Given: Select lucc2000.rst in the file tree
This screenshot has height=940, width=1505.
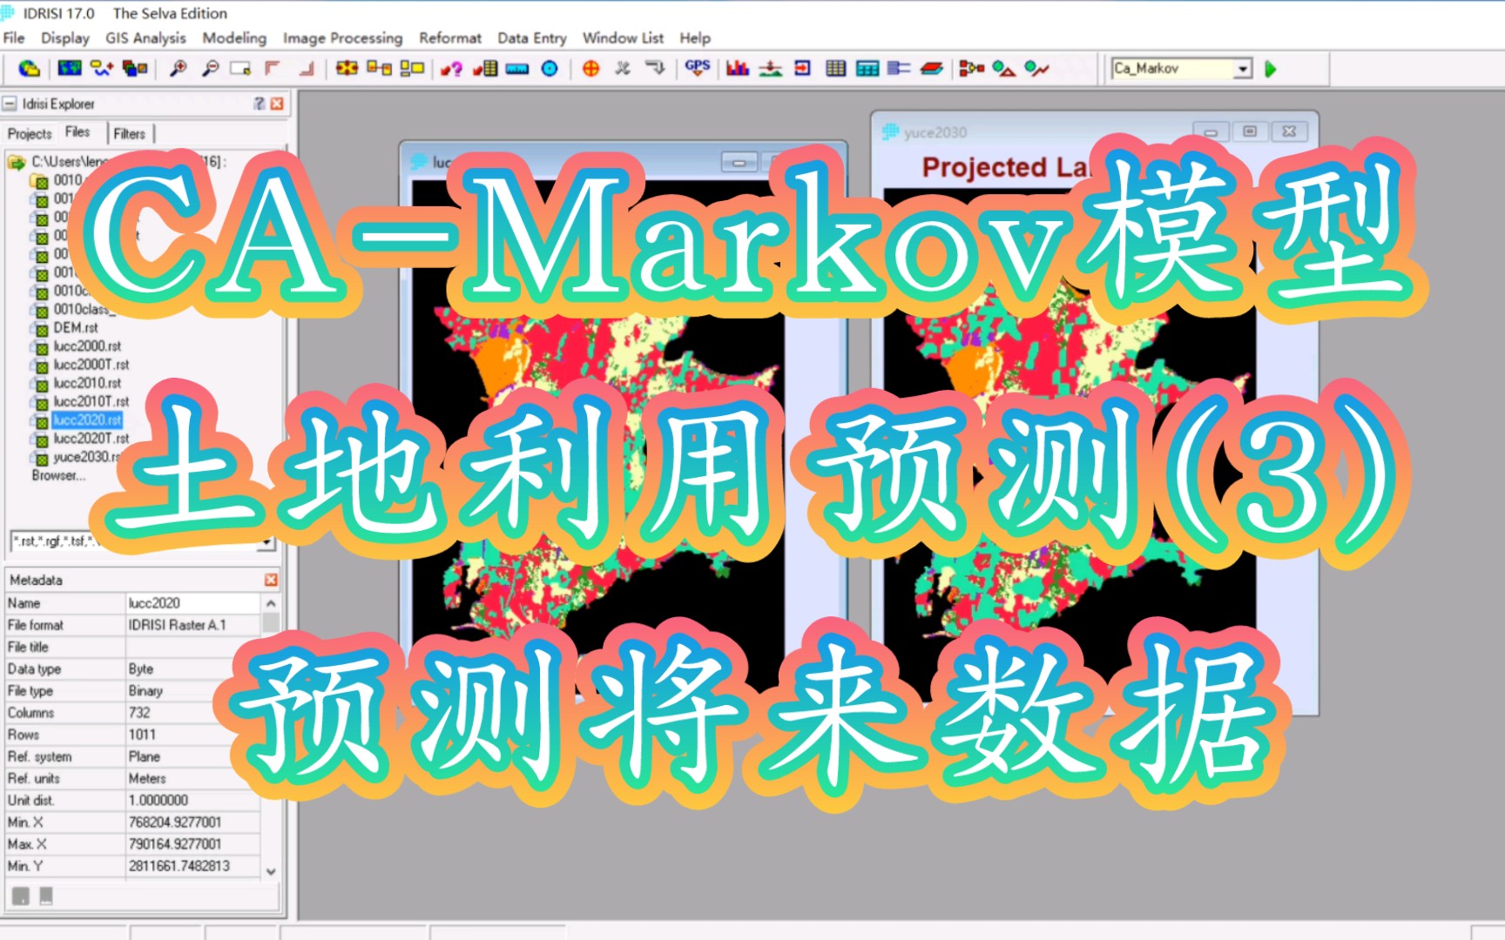Looking at the screenshot, I should pos(87,346).
